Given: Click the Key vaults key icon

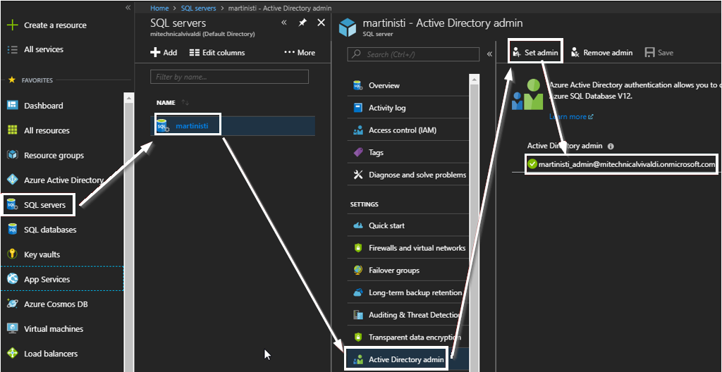Looking at the screenshot, I should point(13,254).
